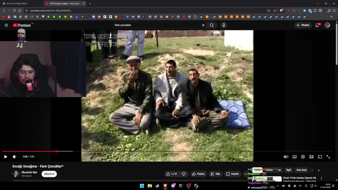Like the video with 1,7 B
The width and height of the screenshot is (338, 190).
[x=171, y=174]
